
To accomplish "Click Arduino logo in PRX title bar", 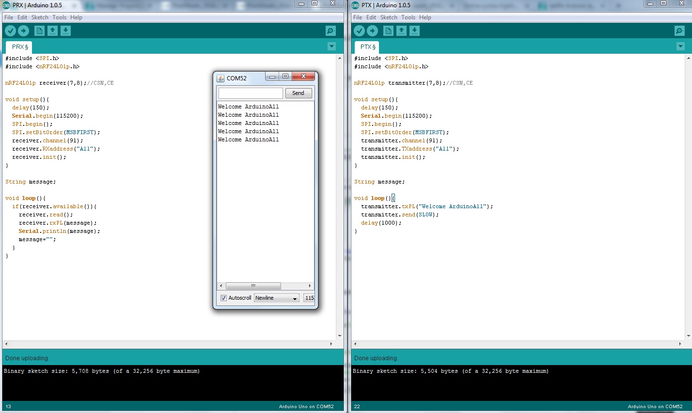I will pyautogui.click(x=6, y=5).
